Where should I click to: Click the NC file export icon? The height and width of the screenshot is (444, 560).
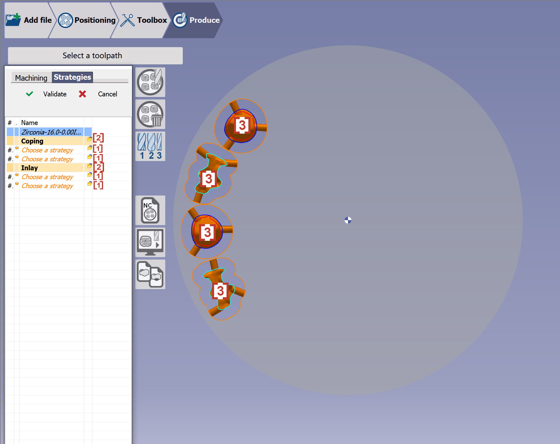click(x=150, y=210)
